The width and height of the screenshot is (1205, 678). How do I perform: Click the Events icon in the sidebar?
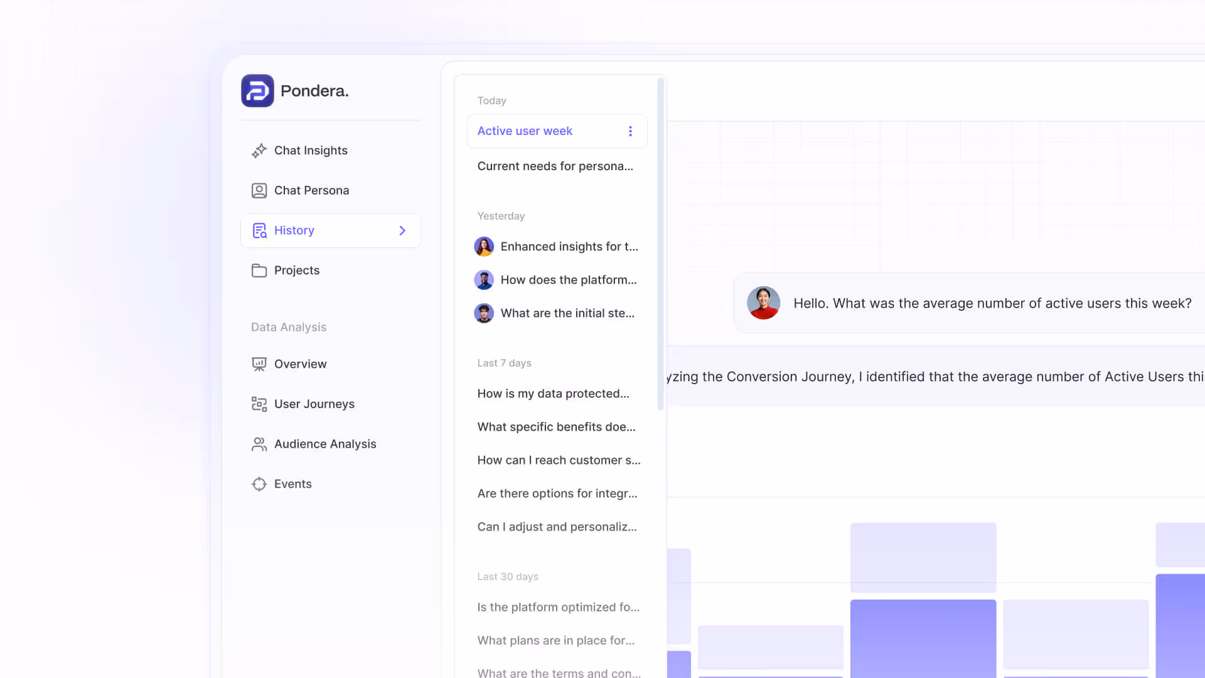point(259,483)
